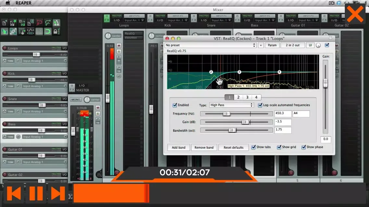Toggle envelope points move with items icon
The image size is (369, 207).
coord(30,31)
